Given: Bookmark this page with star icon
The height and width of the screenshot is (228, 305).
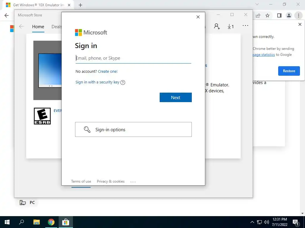Looking at the screenshot, I should coord(267,15).
